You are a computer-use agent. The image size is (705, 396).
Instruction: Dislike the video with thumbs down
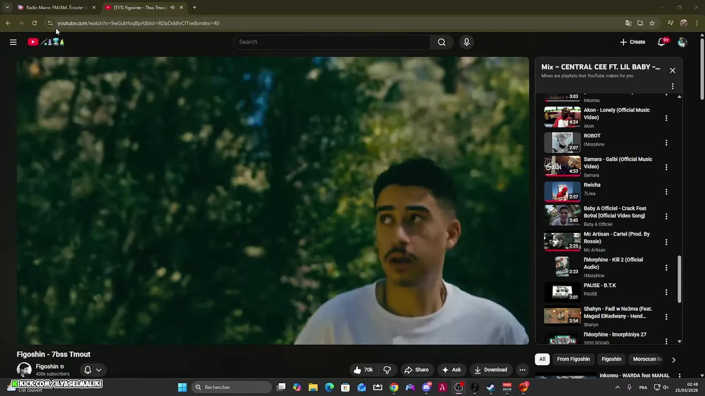click(387, 370)
